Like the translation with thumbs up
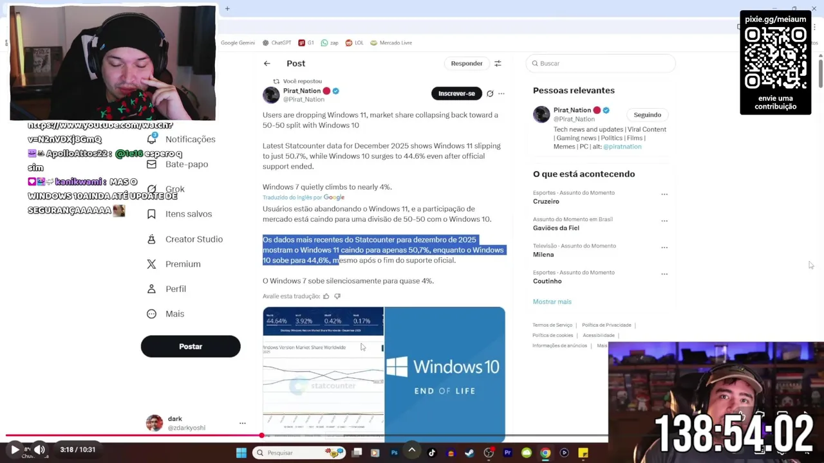The height and width of the screenshot is (463, 824). (326, 296)
